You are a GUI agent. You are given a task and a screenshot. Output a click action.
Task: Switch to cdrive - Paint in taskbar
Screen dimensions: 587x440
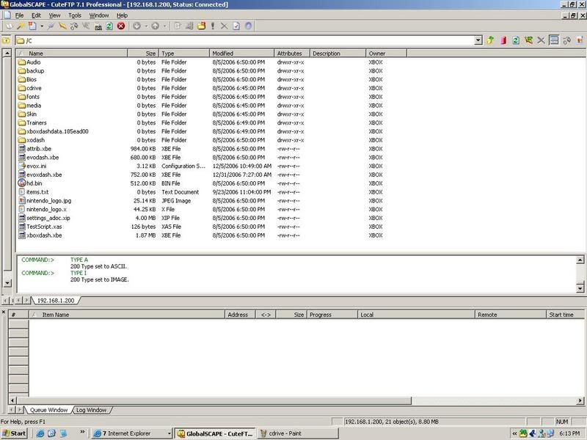pos(287,433)
